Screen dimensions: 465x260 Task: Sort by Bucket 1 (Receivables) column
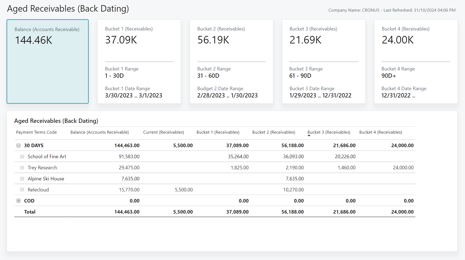tap(218, 132)
